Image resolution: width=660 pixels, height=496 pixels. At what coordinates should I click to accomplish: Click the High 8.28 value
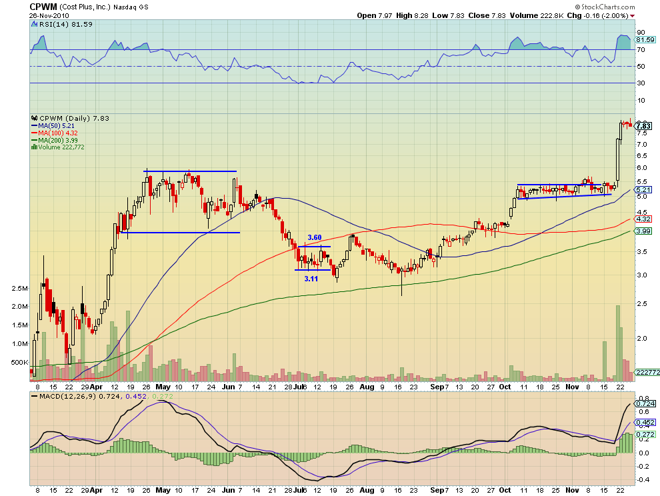coord(412,15)
